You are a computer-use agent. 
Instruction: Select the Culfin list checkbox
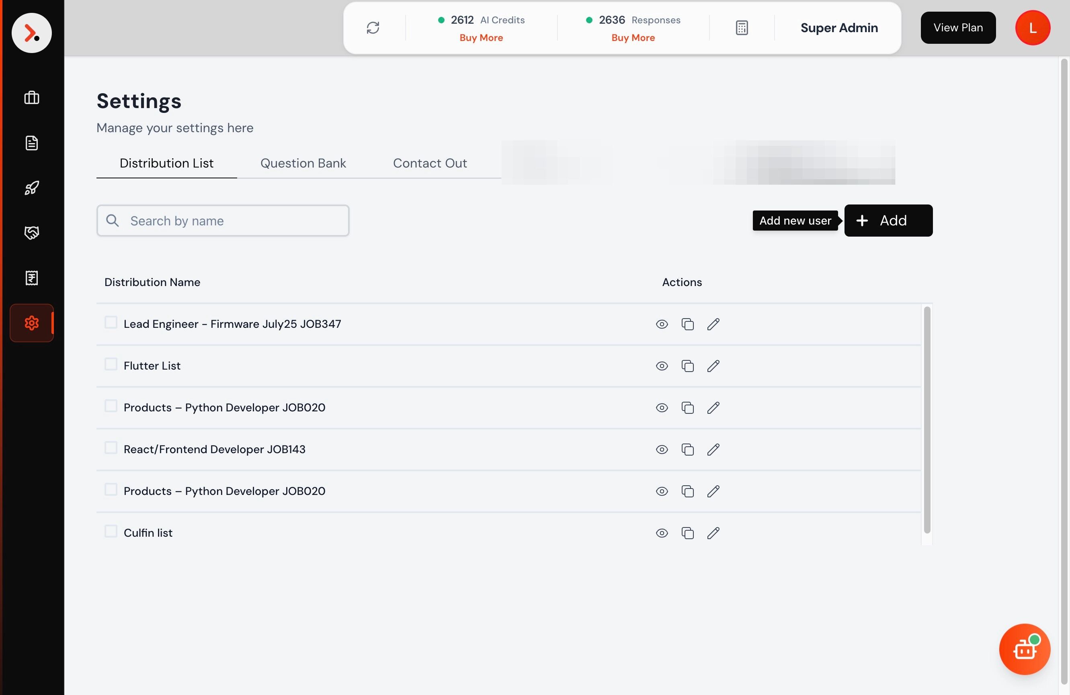point(111,531)
